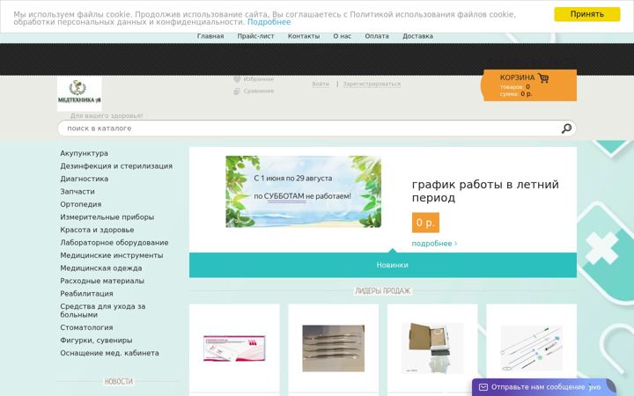Open the Доставка menu item

(417, 36)
